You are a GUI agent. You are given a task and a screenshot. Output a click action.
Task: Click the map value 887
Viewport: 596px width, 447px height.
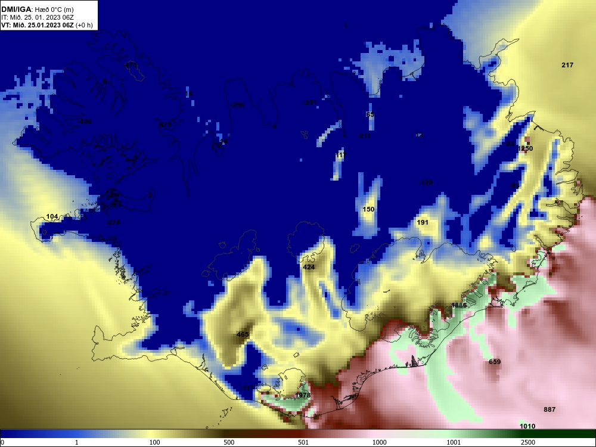click(550, 409)
